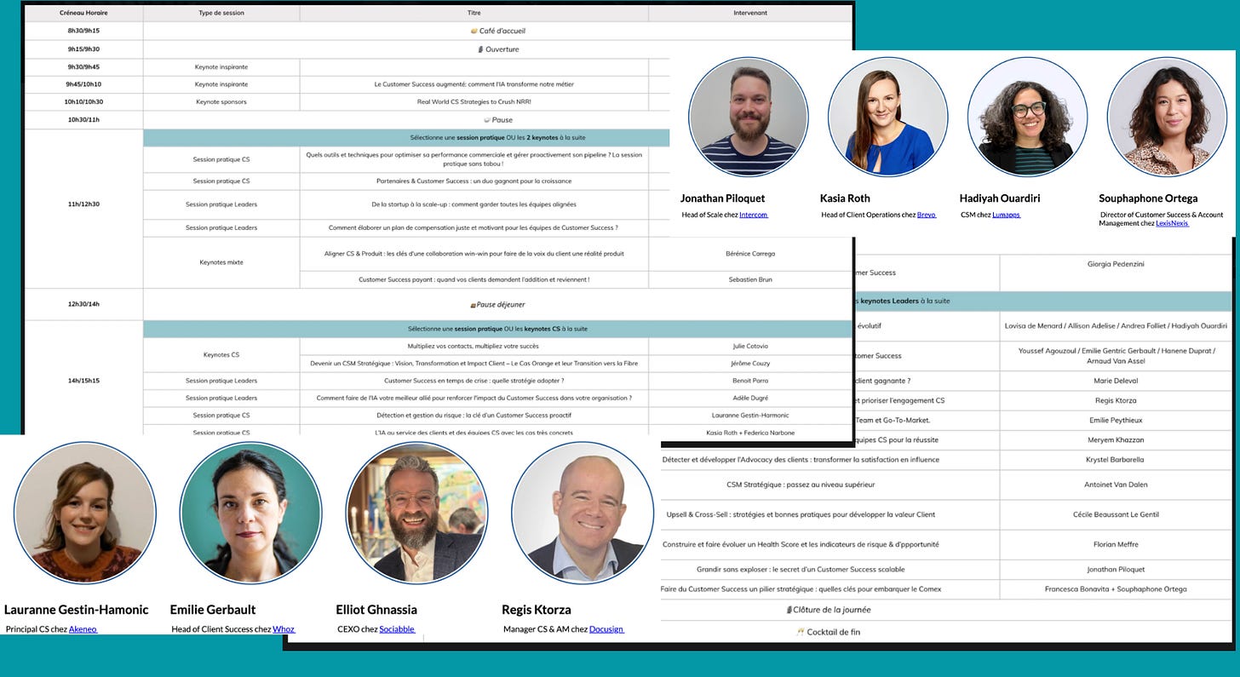This screenshot has width=1240, height=677.
Task: Click 'CSM Stratégique : passez au niveau supérieur'
Action: [801, 485]
